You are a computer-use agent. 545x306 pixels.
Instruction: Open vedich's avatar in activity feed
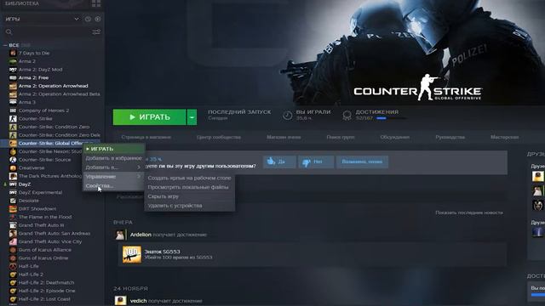coord(120,301)
